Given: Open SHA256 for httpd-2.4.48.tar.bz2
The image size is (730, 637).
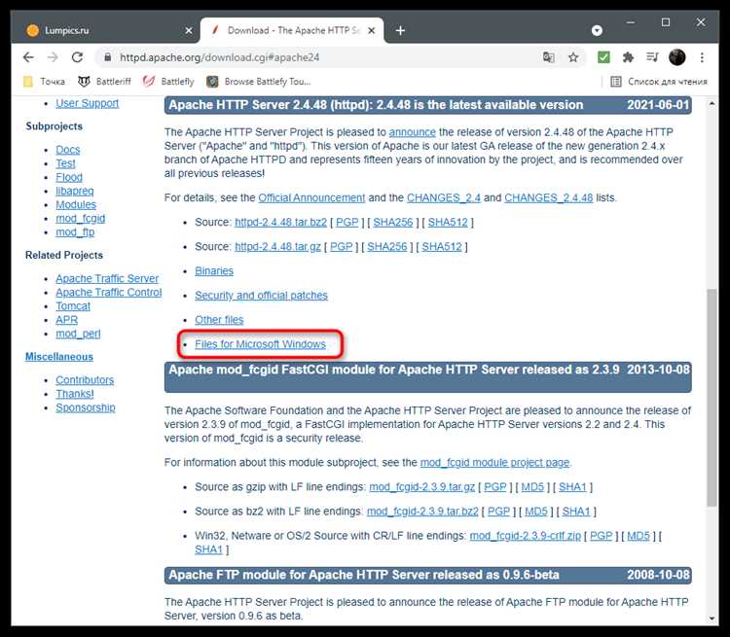Looking at the screenshot, I should coord(393,223).
